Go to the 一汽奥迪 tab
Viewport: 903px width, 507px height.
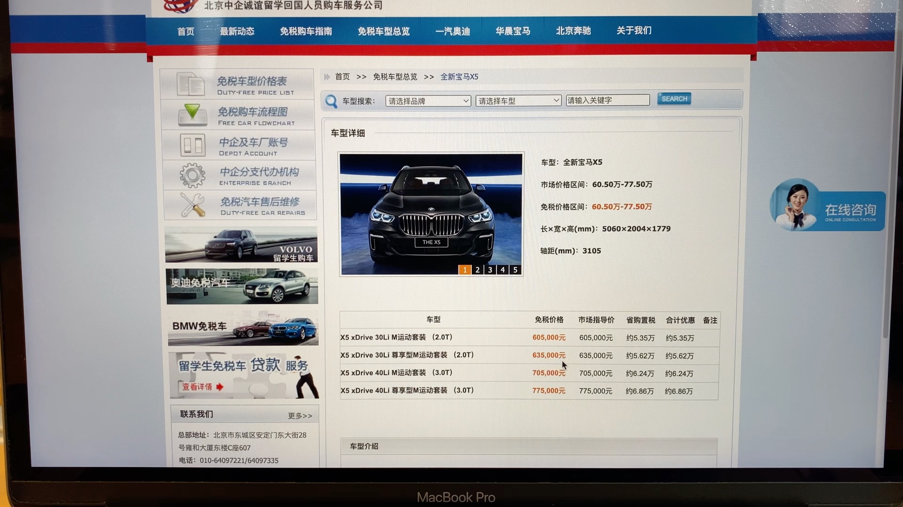pos(452,31)
